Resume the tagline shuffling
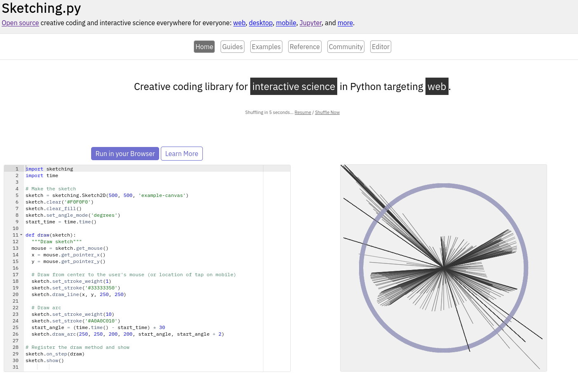Screen dimensions: 578x379 (303, 112)
